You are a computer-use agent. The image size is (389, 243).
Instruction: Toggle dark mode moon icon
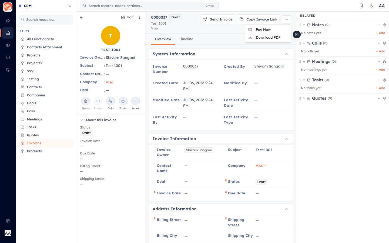[x=371, y=6]
